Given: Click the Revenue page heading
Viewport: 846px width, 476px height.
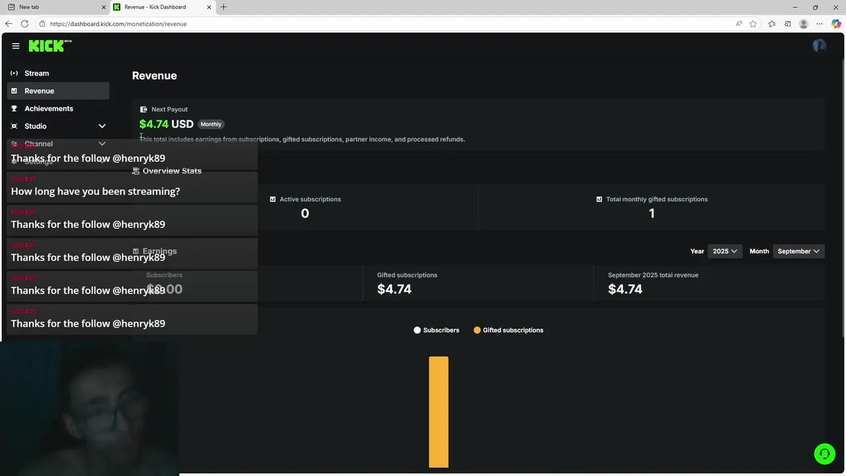Looking at the screenshot, I should pyautogui.click(x=155, y=75).
